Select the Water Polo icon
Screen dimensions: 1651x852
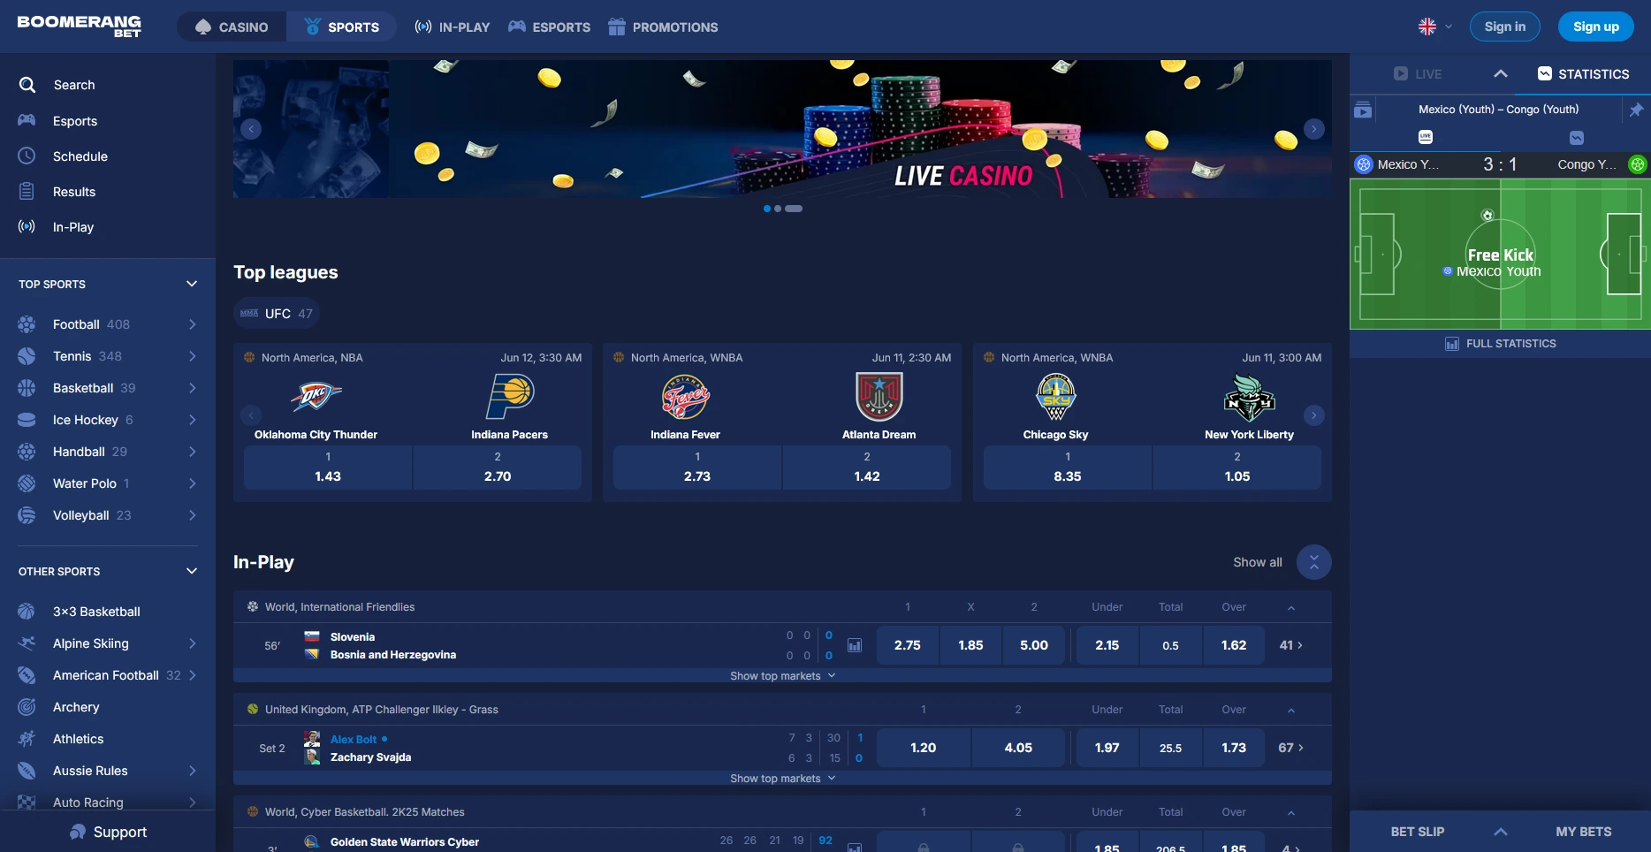27,483
